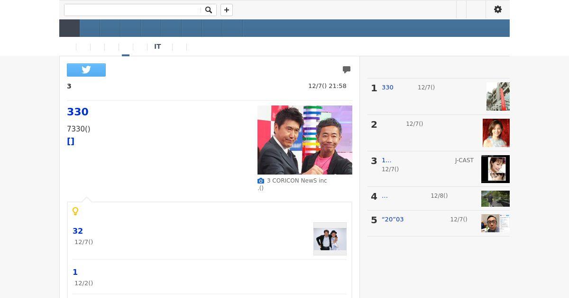Image resolution: width=569 pixels, height=298 pixels.
Task: Click ranking 4 green outdoor thumbnail
Action: tap(496, 199)
